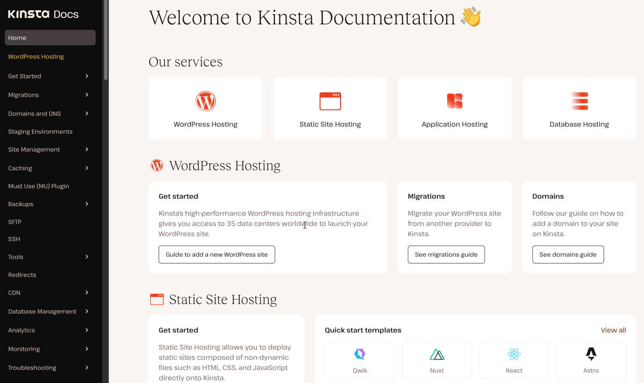This screenshot has width=644, height=383.
Task: Open the WordPress Hosting sidebar item
Action: coord(36,56)
